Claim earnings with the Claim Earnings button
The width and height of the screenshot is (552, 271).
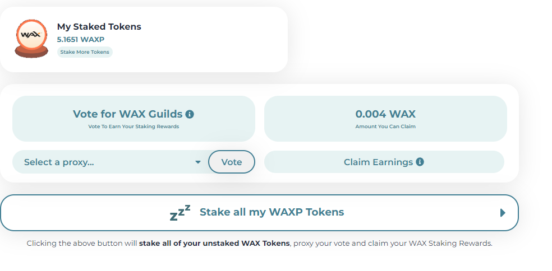point(384,162)
